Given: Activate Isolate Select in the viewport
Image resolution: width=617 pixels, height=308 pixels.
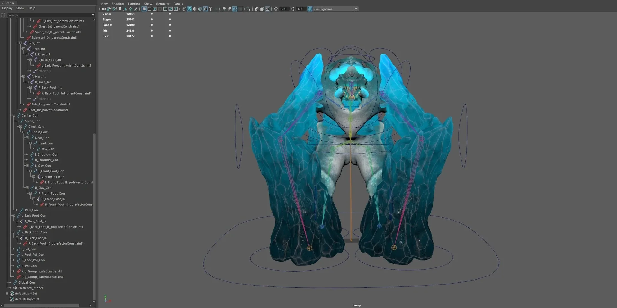Looking at the screenshot, I should coord(248,9).
